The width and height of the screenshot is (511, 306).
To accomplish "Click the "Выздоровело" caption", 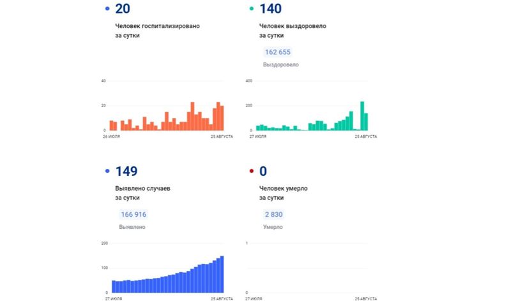I will click(281, 65).
